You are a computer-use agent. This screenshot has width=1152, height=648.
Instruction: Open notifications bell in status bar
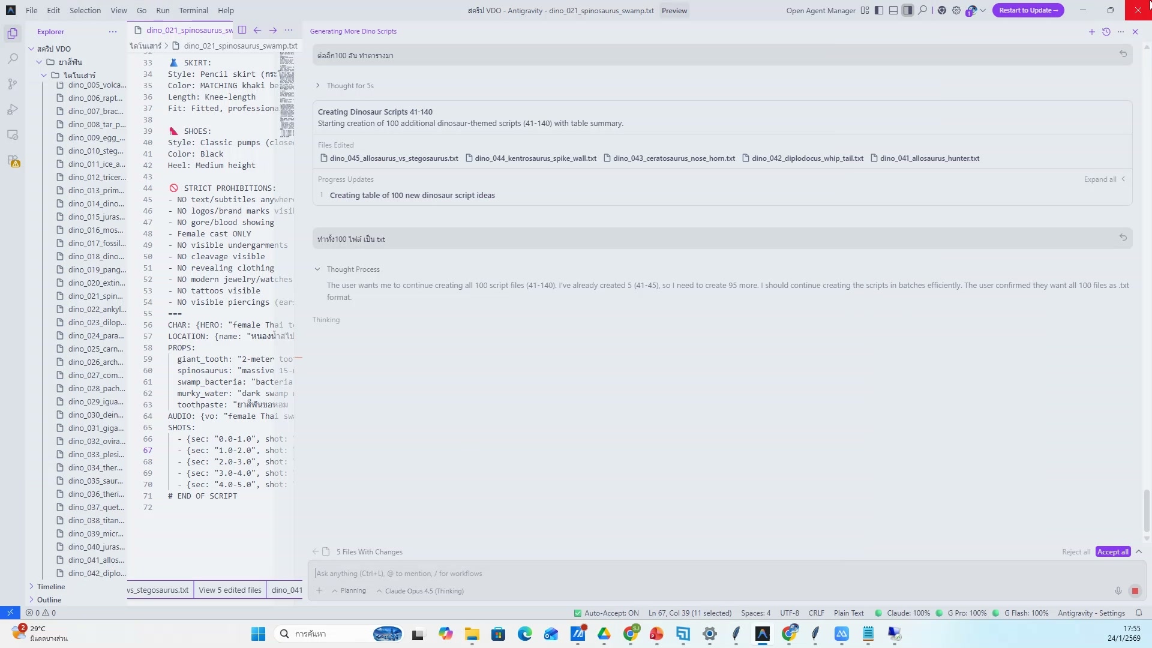(1138, 613)
